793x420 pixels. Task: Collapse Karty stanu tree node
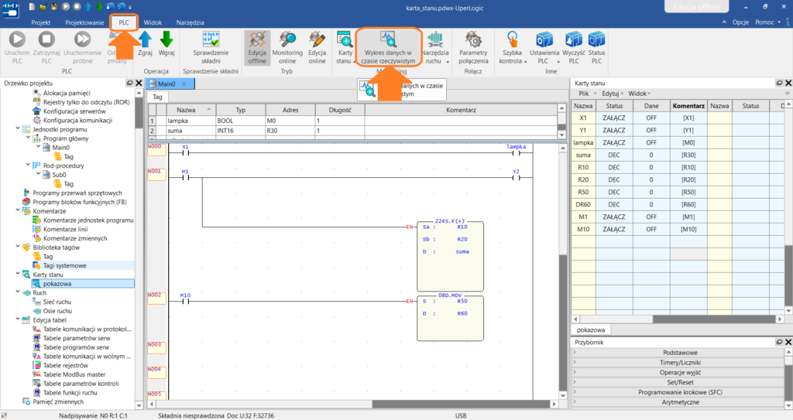point(18,275)
